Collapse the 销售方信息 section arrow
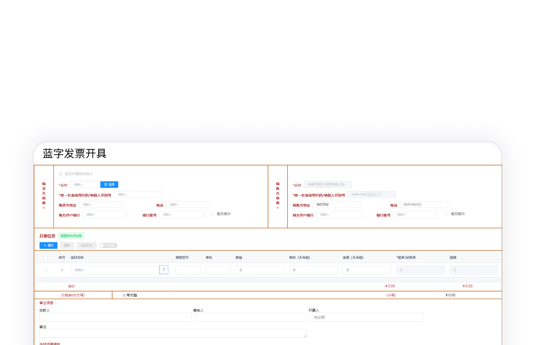 coord(278,208)
